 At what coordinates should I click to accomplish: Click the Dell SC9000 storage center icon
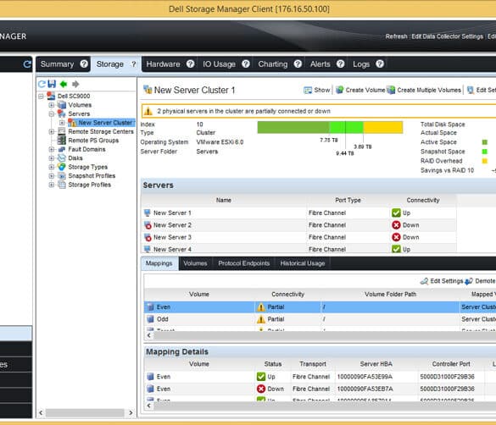pos(51,96)
